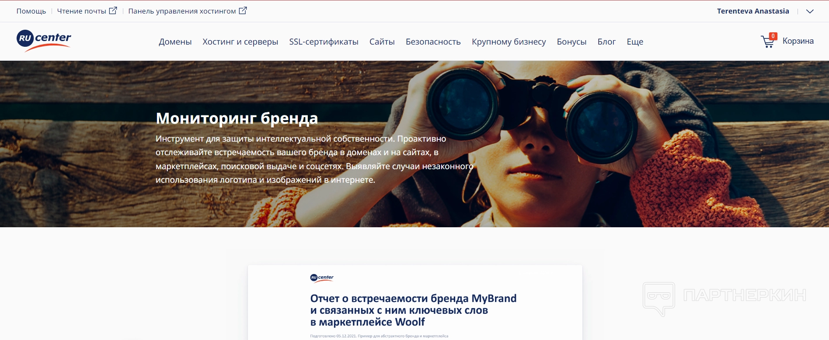Open Безопасность navigation item
This screenshot has height=340, width=829.
click(433, 42)
